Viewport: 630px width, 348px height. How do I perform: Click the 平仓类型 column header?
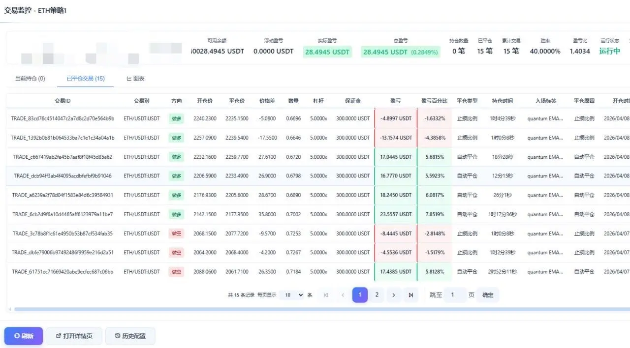[x=467, y=101]
